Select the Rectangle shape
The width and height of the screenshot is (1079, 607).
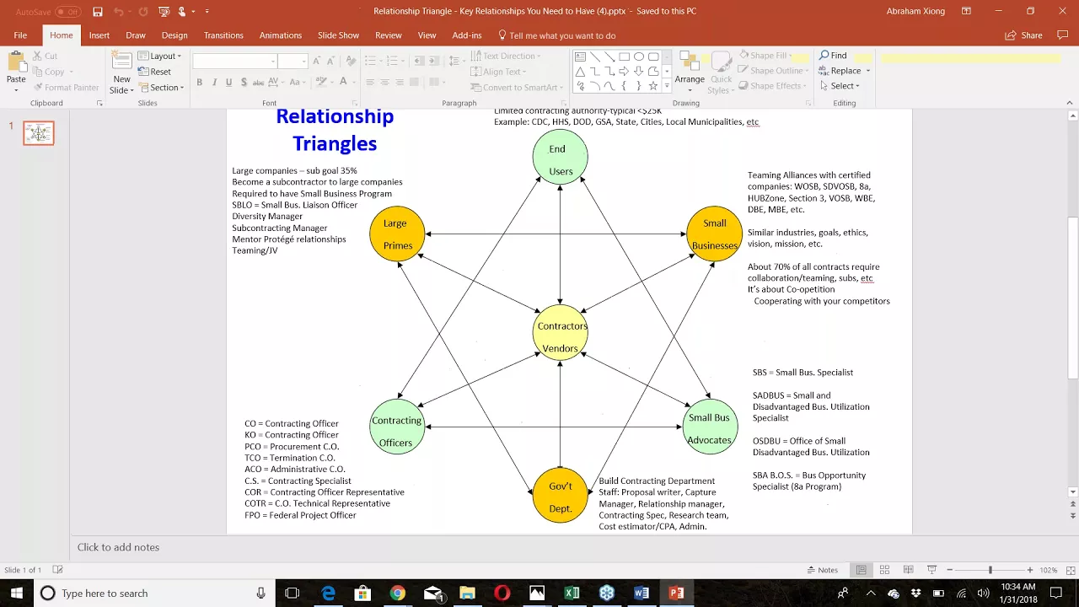click(x=624, y=57)
